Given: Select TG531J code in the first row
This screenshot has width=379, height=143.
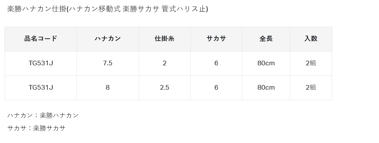Looking at the screenshot, I should pyautogui.click(x=41, y=63).
